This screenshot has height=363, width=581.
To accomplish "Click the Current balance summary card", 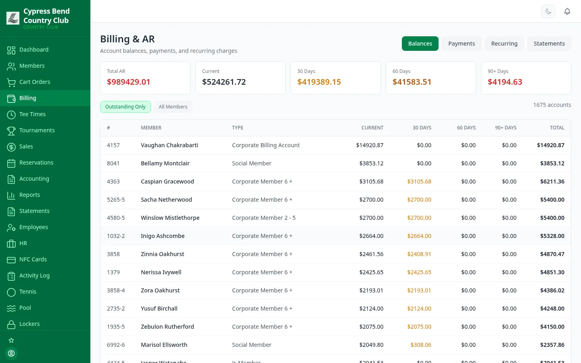I will coord(240,78).
